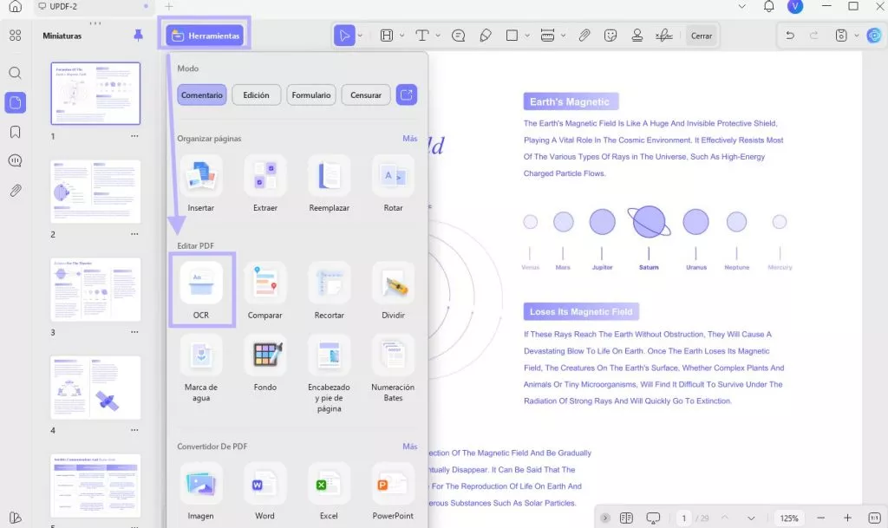Image resolution: width=888 pixels, height=528 pixels.
Task: Expand the shape tool dropdown arrow
Action: pos(527,36)
